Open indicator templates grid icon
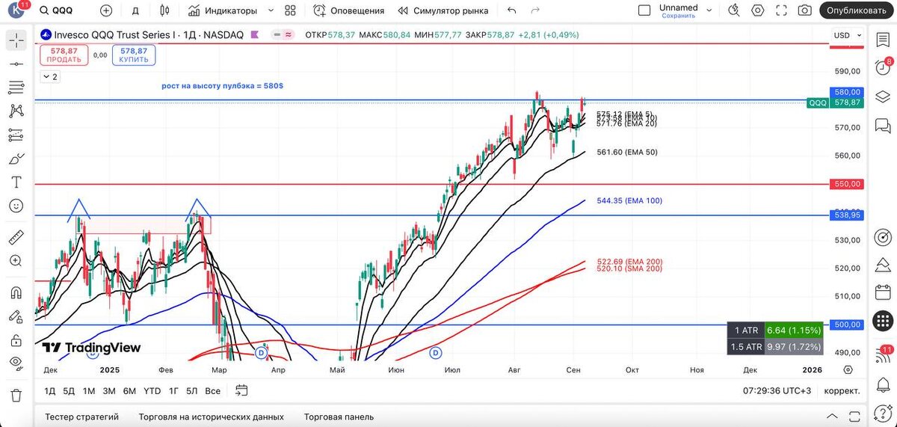 tap(290, 10)
